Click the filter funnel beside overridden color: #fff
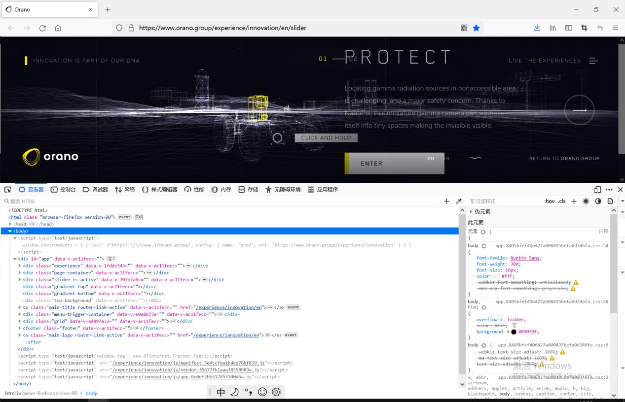Viewport: 625px width, 402px height. coord(515,326)
